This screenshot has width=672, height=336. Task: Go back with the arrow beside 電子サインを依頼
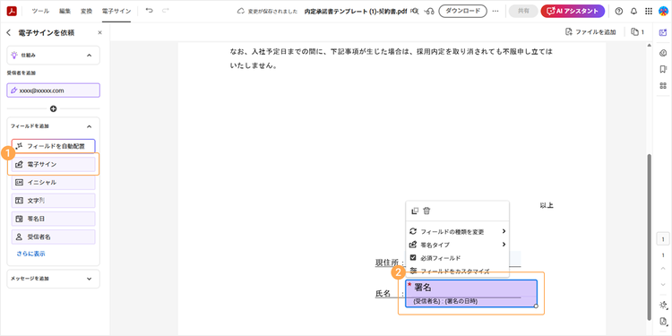click(x=9, y=32)
